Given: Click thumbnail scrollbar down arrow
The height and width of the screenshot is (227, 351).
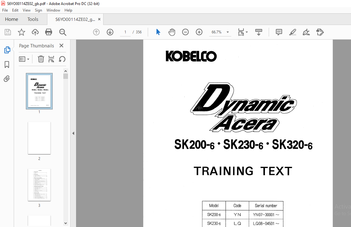Looking at the screenshot, I should [65, 223].
